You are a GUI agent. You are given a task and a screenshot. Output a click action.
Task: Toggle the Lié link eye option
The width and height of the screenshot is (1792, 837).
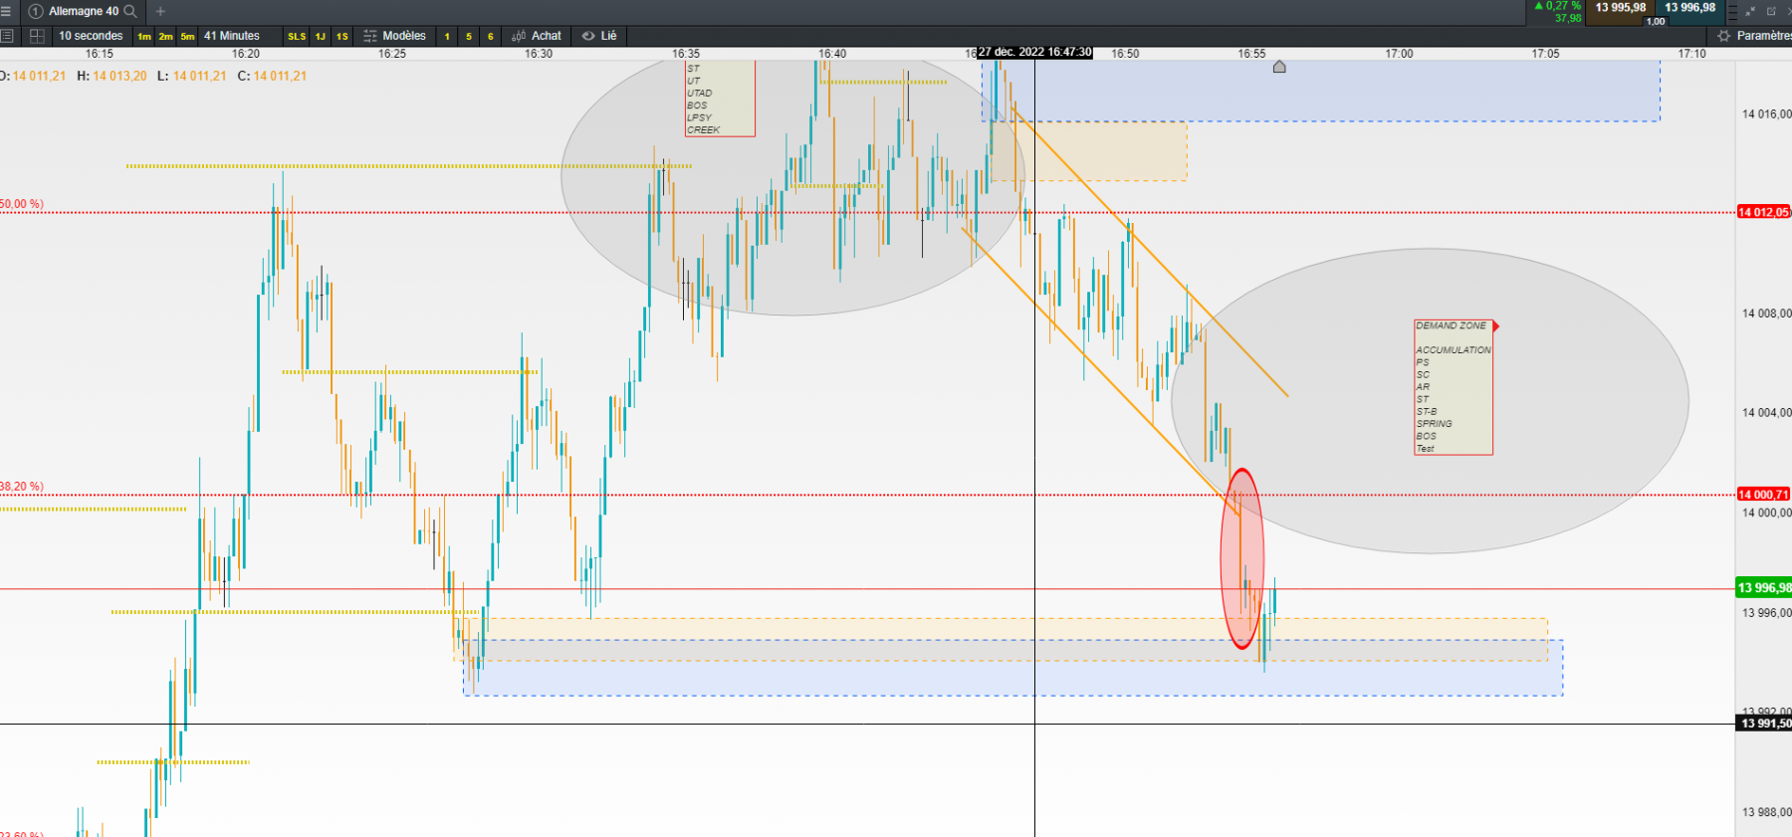(599, 36)
